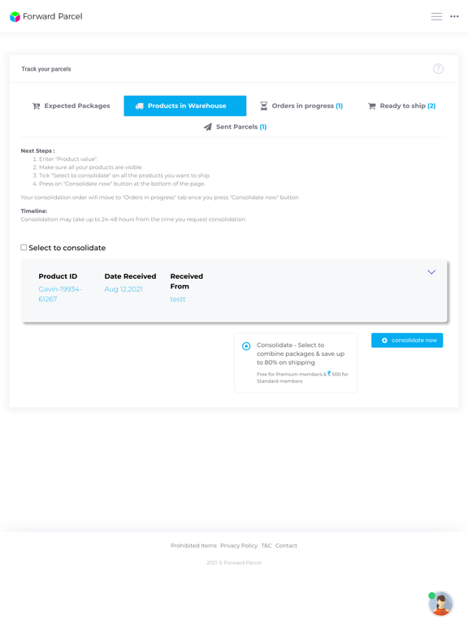Click the hourglass icon for Orders in progress
The height and width of the screenshot is (624, 468).
point(263,106)
